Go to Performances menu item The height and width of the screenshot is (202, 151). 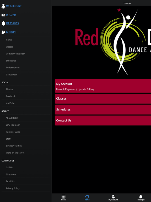click(x=26, y=68)
